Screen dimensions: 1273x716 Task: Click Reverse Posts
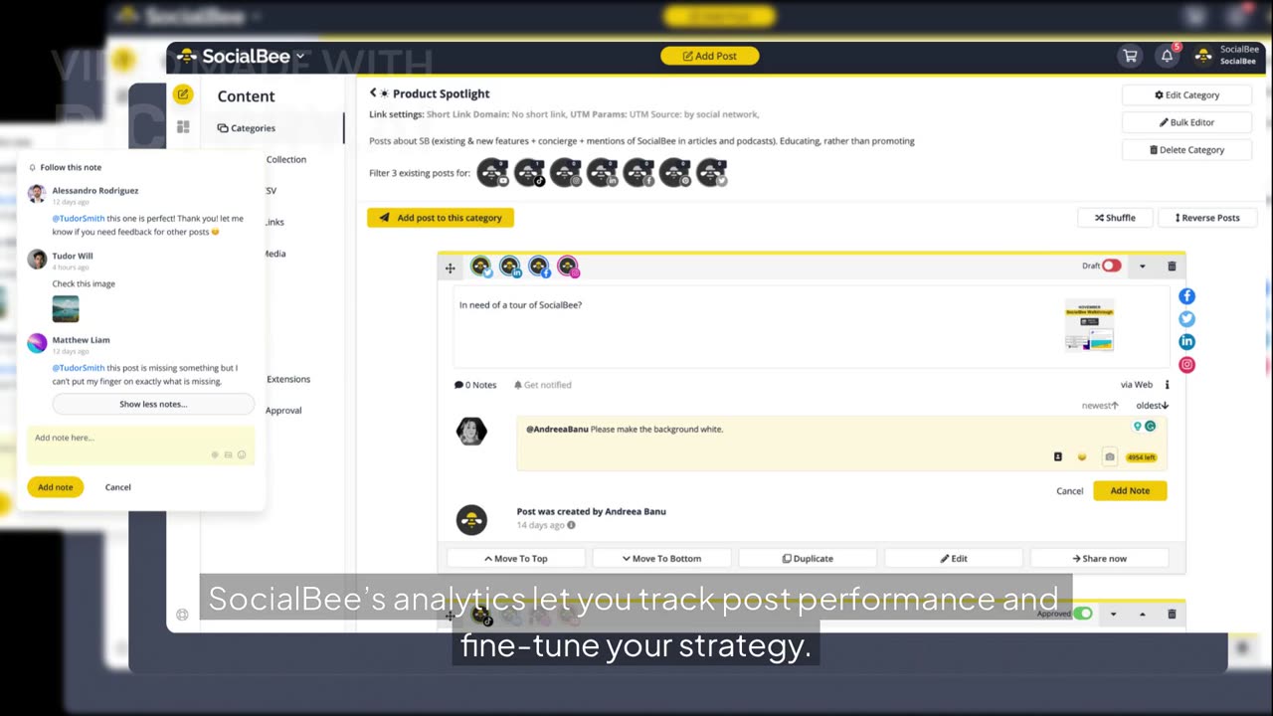click(1207, 218)
